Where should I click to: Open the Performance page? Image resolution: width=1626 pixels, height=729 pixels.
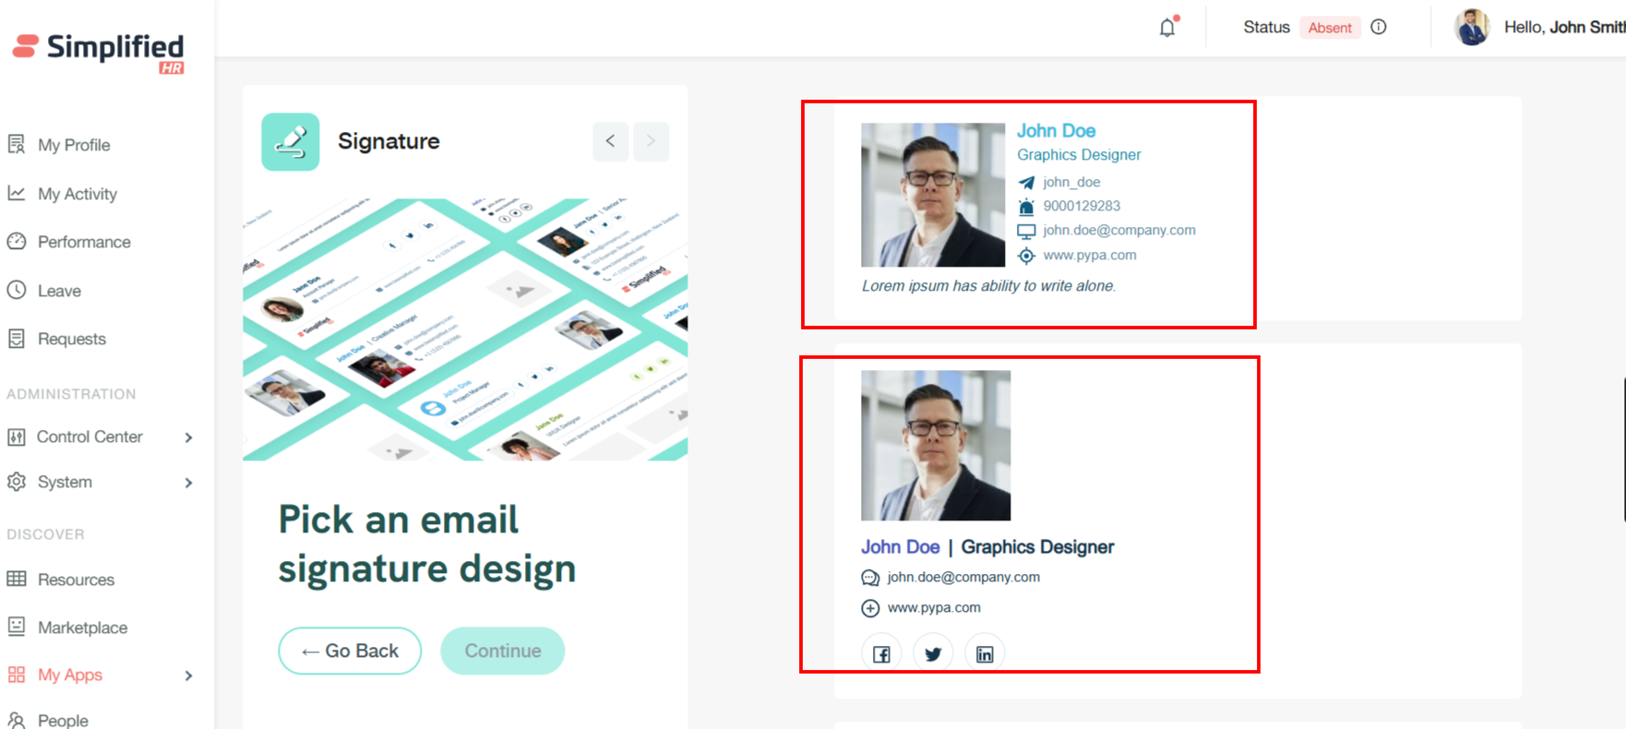coord(84,242)
